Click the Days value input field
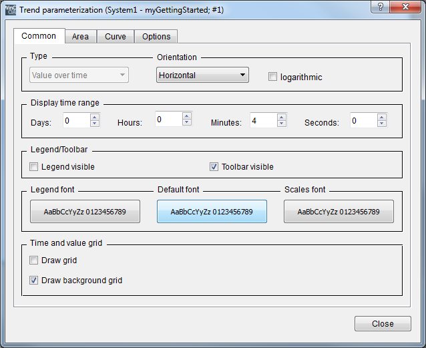The height and width of the screenshot is (348, 426). pos(77,120)
